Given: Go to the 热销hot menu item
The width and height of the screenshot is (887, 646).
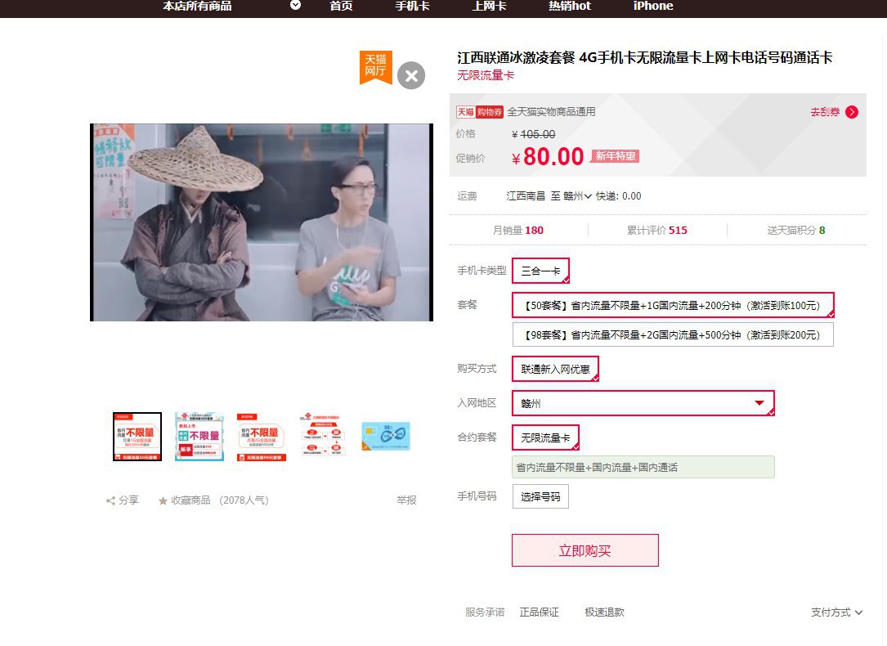Looking at the screenshot, I should tap(569, 7).
